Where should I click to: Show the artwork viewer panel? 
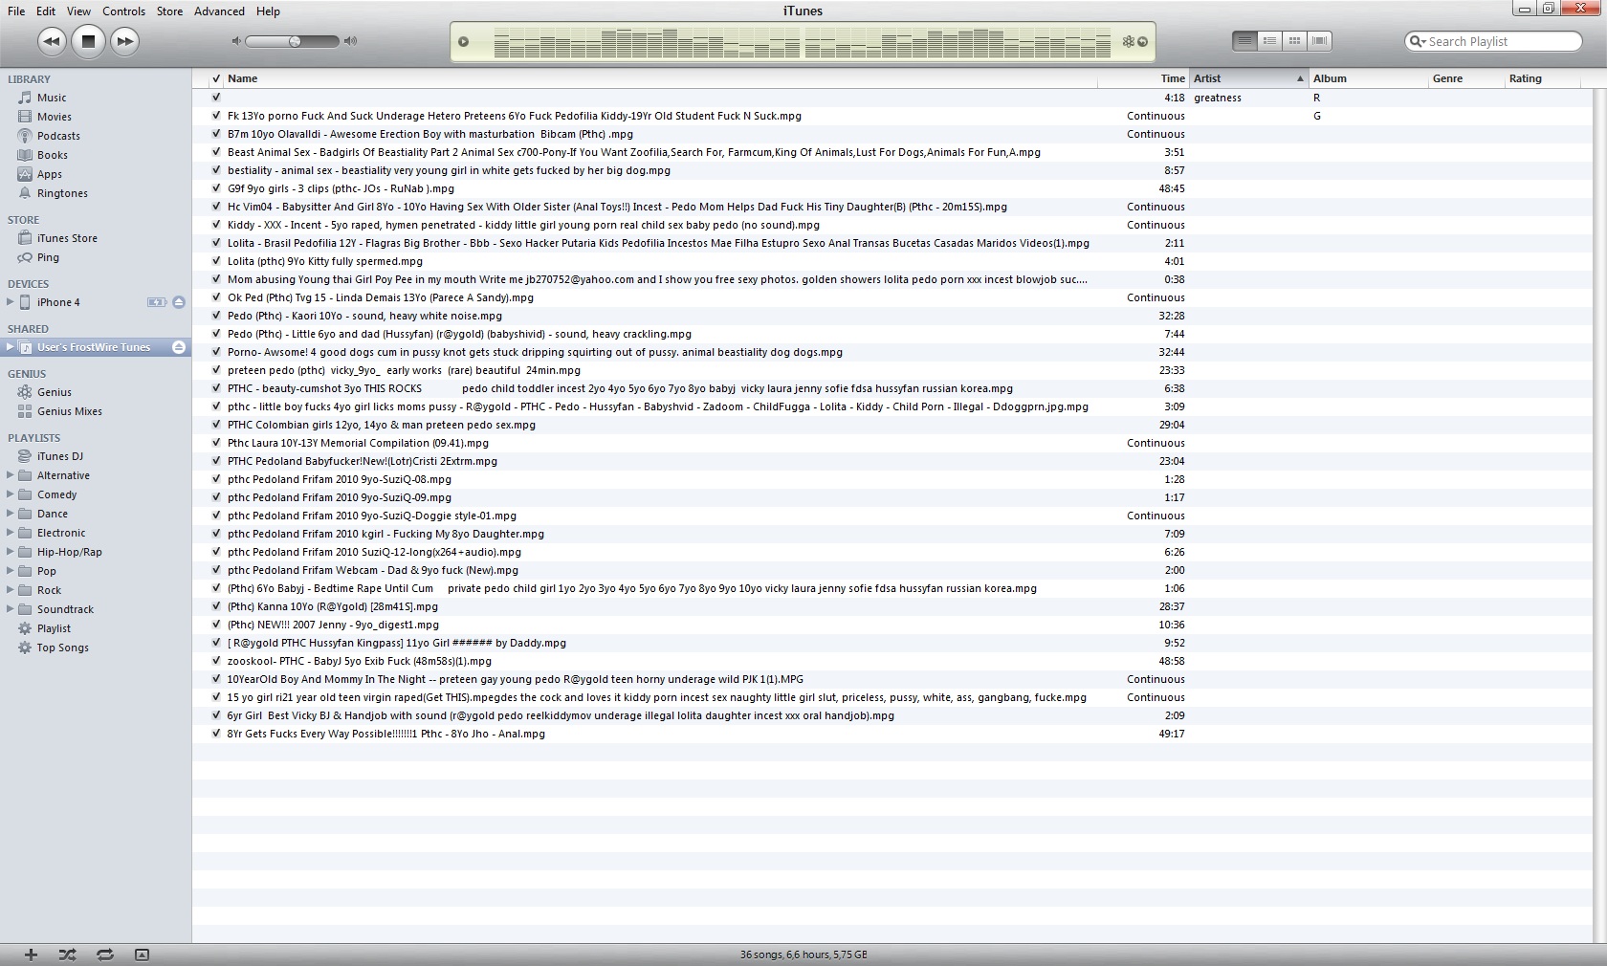click(142, 955)
